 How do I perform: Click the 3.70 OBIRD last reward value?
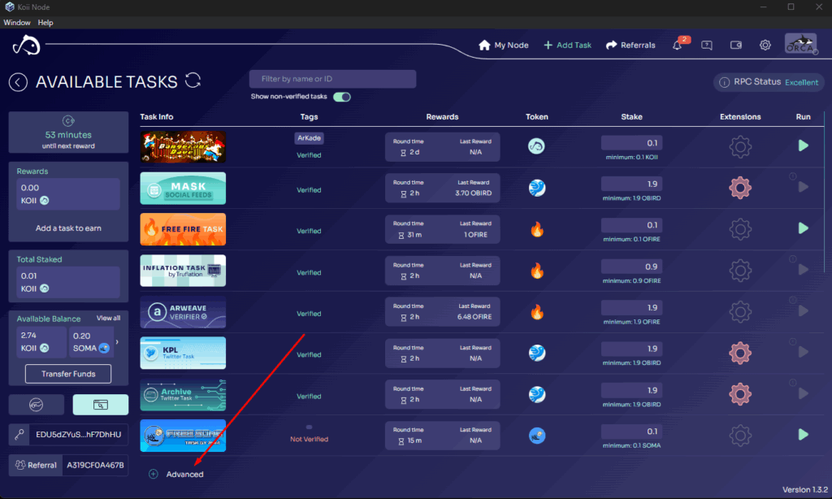click(473, 193)
